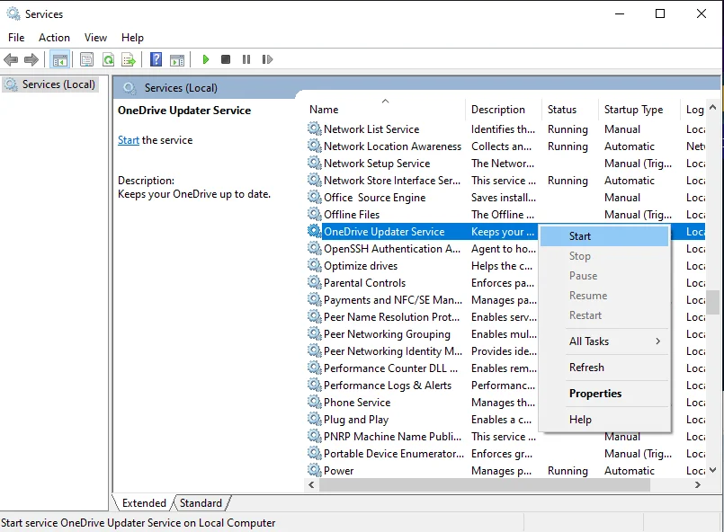The height and width of the screenshot is (532, 724).
Task: Click the horizontal scrollbar right arrow
Action: tap(698, 485)
